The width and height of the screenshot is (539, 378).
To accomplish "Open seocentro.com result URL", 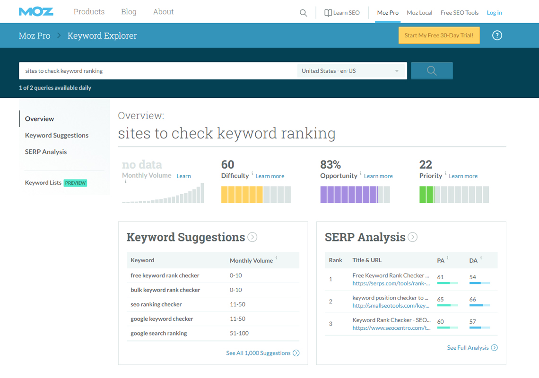I will [x=391, y=328].
